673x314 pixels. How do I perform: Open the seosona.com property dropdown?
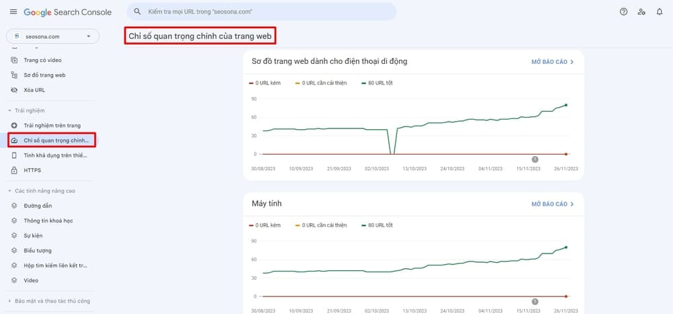tap(52, 36)
